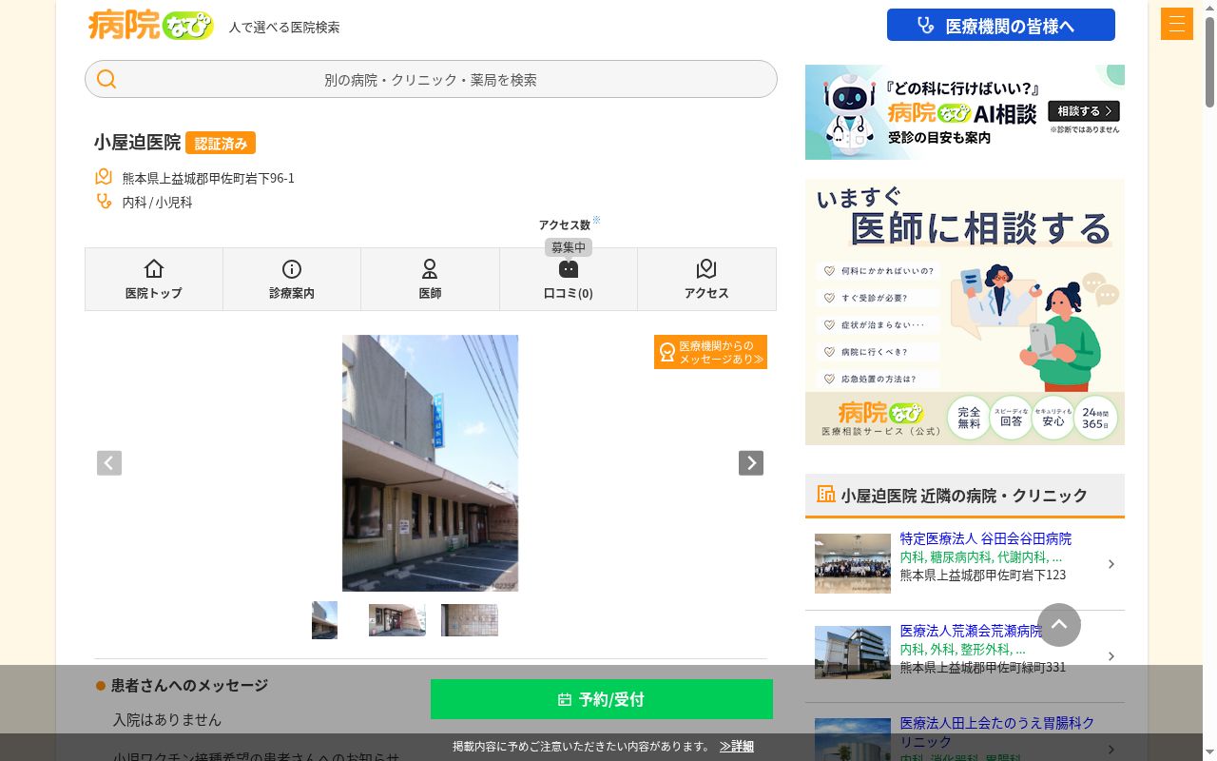Viewport: 1217px width, 761px height.
Task: Select the second entrance photo thumbnail
Action: coord(397,620)
